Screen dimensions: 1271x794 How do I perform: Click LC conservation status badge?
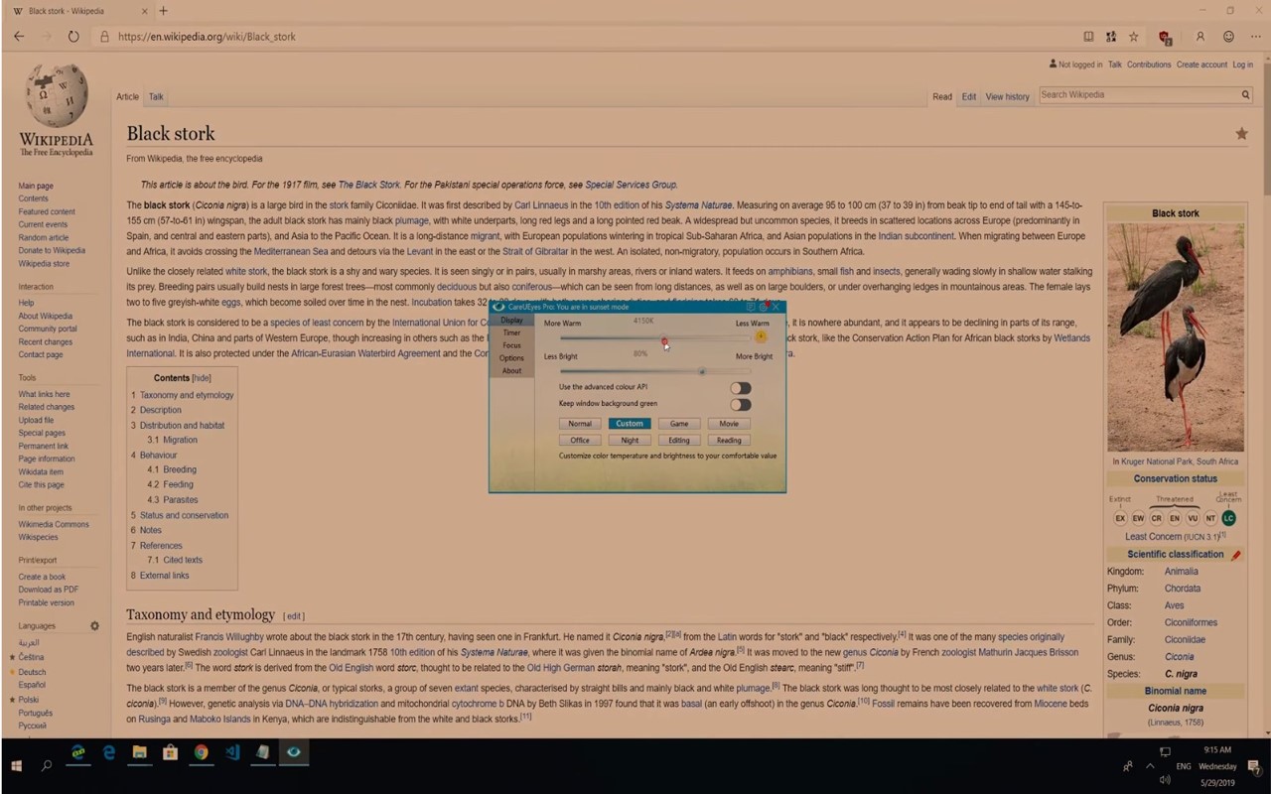(1228, 518)
